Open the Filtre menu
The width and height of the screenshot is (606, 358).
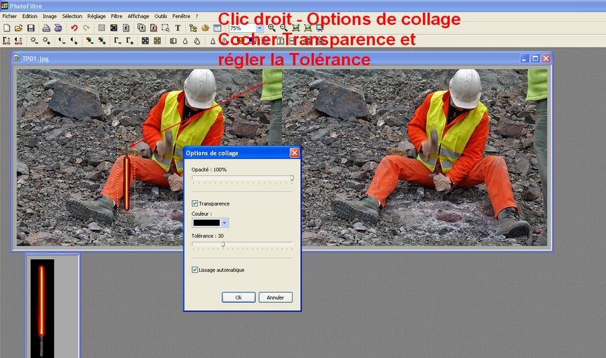116,15
